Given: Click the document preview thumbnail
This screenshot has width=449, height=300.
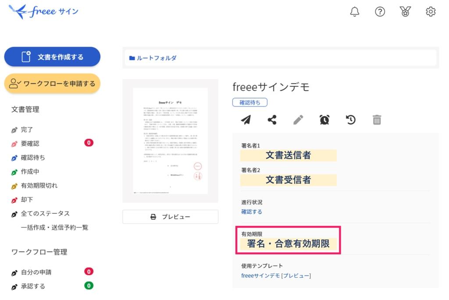Looking at the screenshot, I should 170,141.
